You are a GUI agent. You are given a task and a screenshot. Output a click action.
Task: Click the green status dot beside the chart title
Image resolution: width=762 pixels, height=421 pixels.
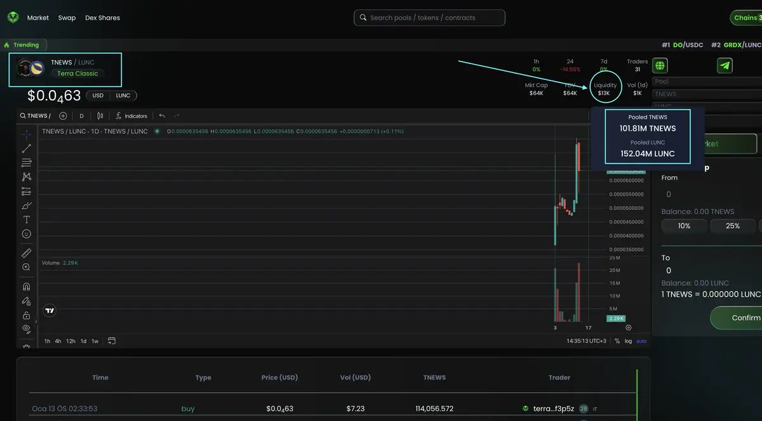[157, 131]
